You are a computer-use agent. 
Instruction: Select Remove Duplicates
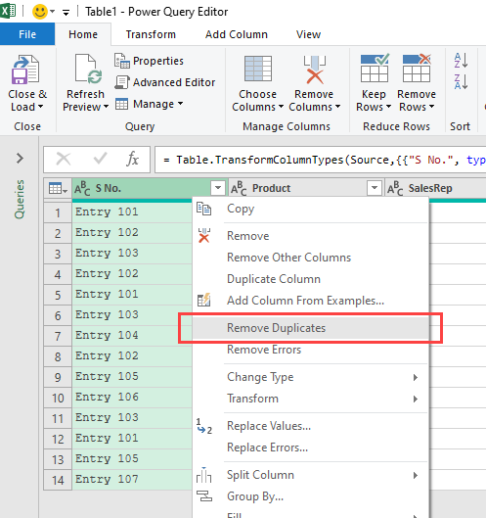(x=310, y=328)
